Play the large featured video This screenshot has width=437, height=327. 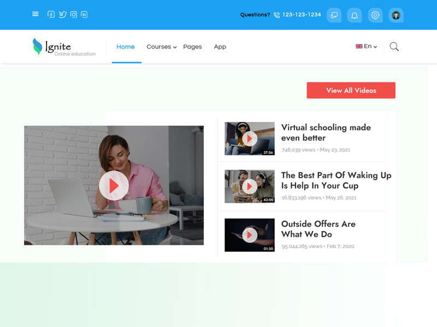tap(114, 186)
